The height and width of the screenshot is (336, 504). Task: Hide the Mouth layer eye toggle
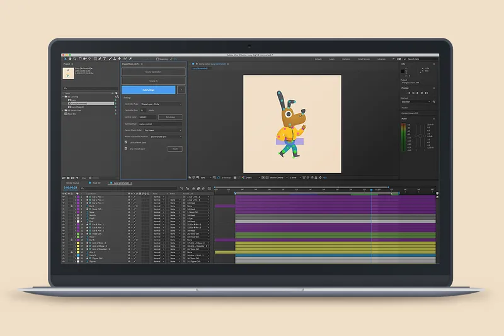tap(64, 215)
